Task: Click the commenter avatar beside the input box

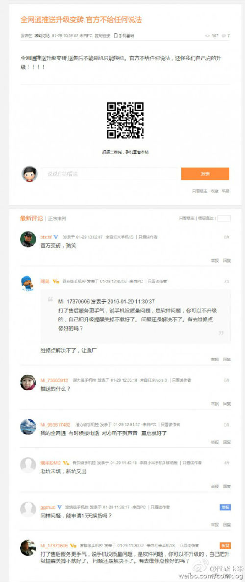Action: pyautogui.click(x=29, y=174)
